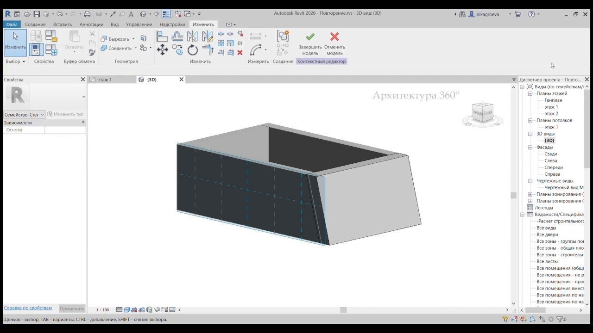The width and height of the screenshot is (593, 333).
Task: Switch to the Аннотации ribbon tab
Action: [x=91, y=24]
